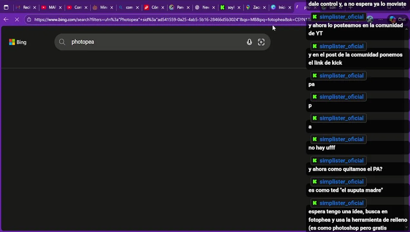Select chat message about 'el suputa madre'
This screenshot has height=232, width=410.
(x=346, y=190)
